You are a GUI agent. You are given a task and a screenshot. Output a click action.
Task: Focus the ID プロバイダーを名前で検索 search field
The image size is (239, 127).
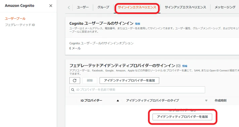pyautogui.click(x=137, y=90)
